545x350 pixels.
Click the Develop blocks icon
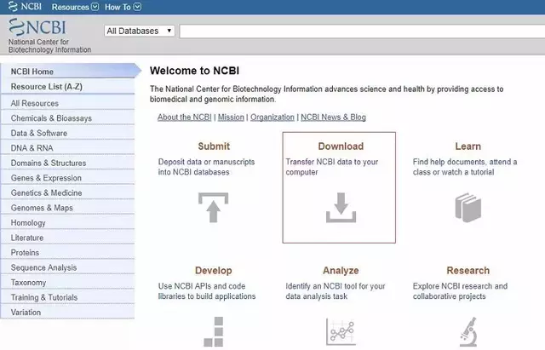[x=213, y=331]
